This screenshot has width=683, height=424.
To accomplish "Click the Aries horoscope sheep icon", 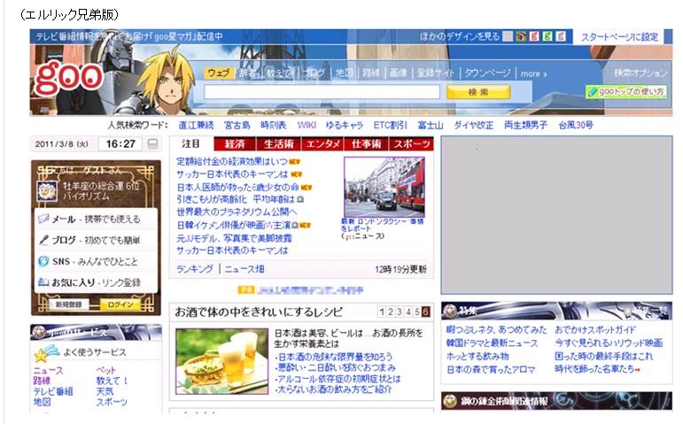I will 47,190.
